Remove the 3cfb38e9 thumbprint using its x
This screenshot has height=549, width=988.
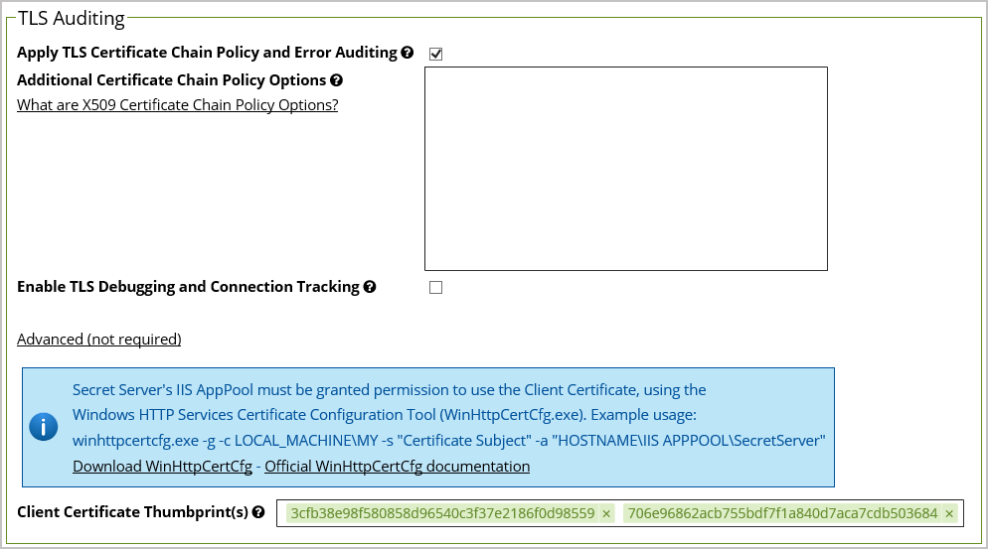(606, 514)
